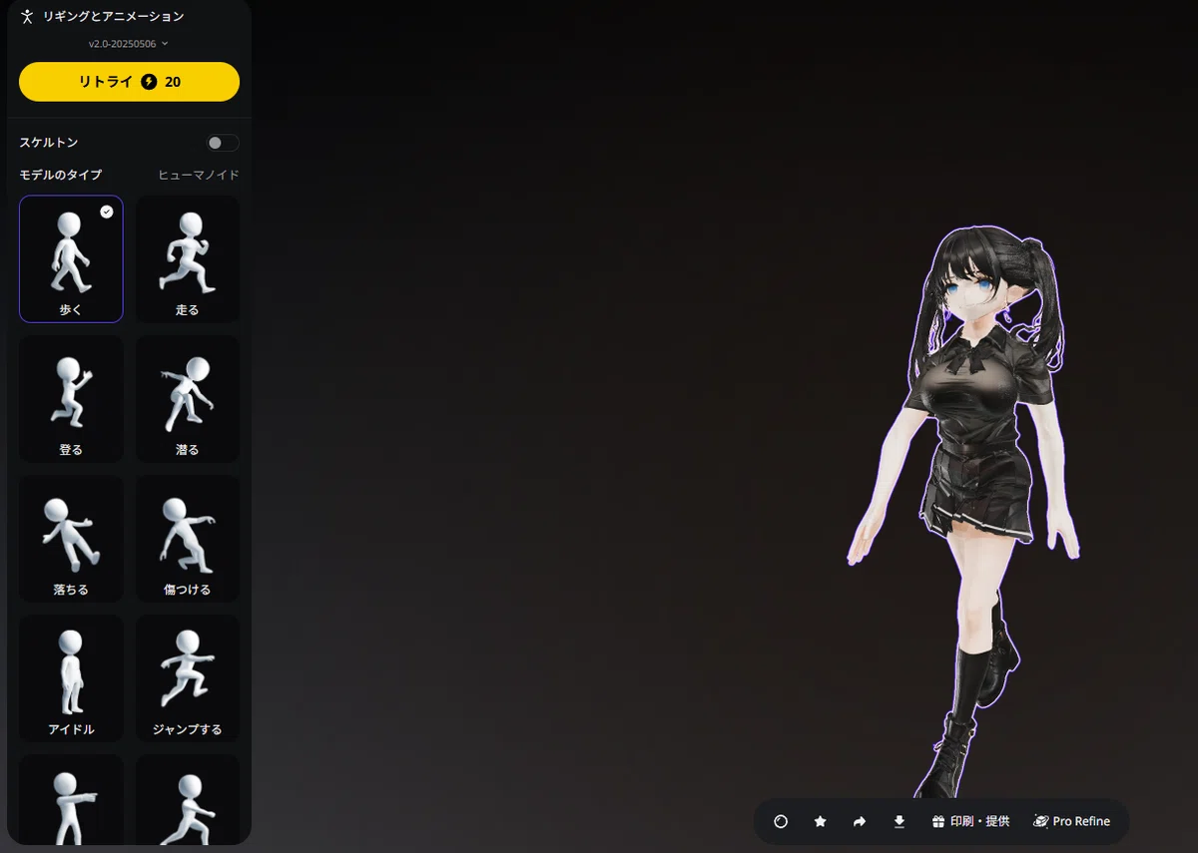Pick the 落ちる falling animation
The width and height of the screenshot is (1198, 853).
[x=71, y=539]
